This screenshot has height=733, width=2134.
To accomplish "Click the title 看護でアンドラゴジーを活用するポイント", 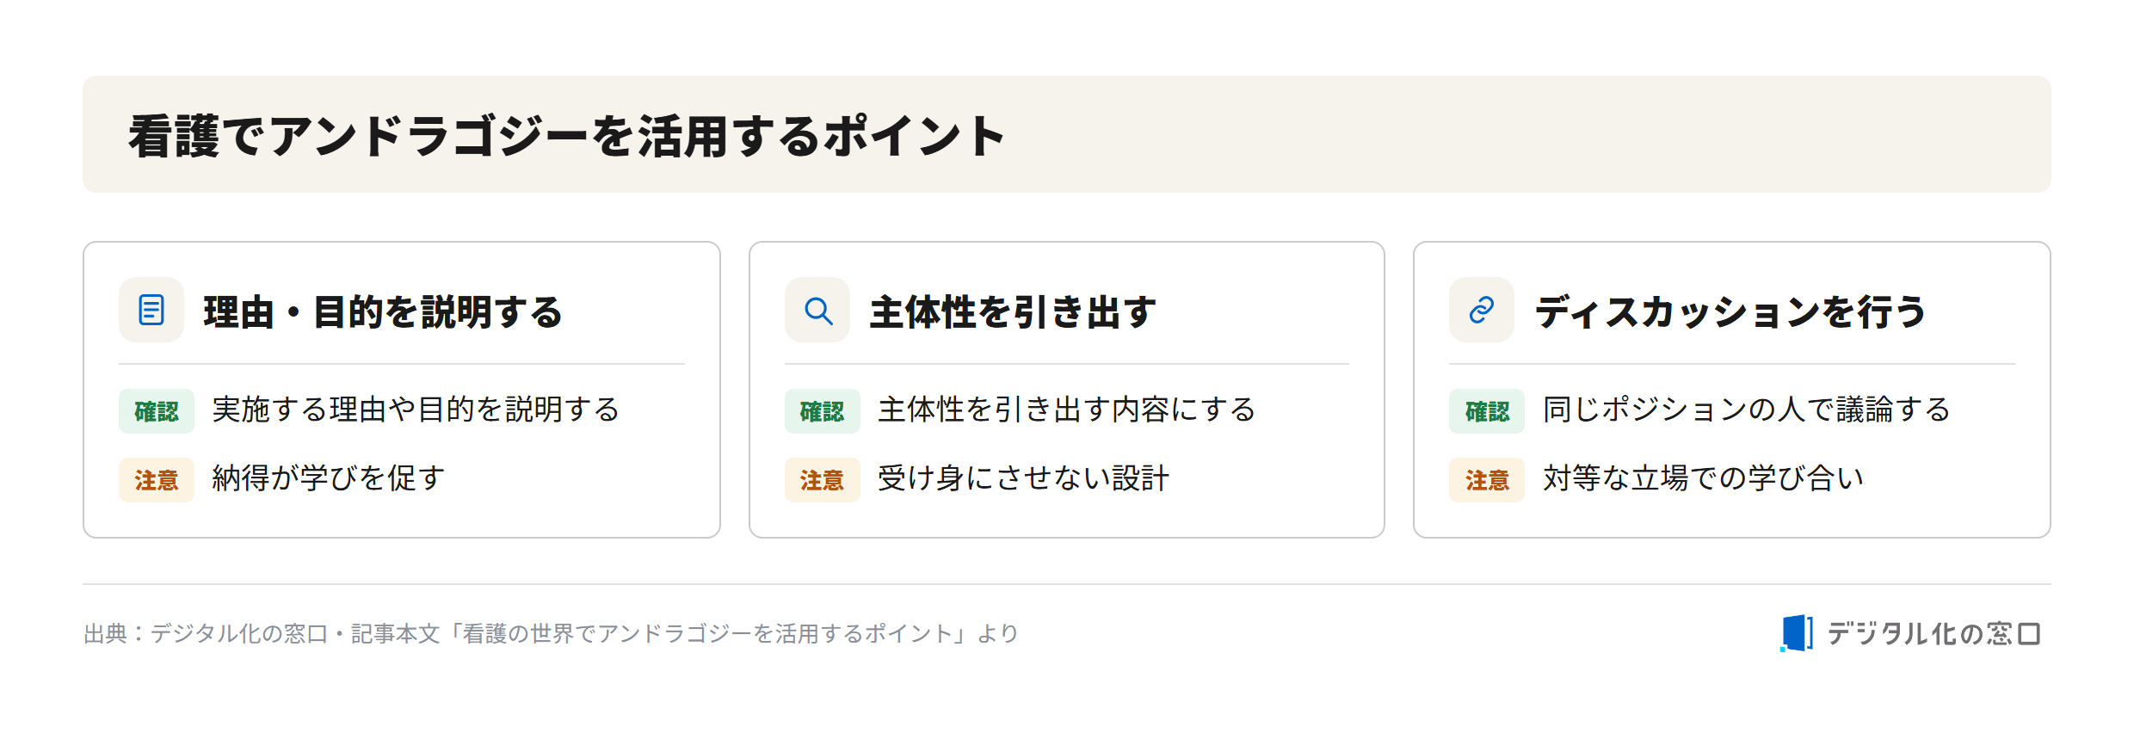I will coord(567,136).
